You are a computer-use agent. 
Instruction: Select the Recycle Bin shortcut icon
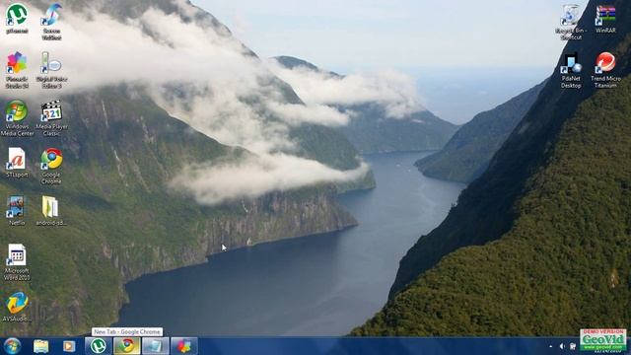(571, 22)
